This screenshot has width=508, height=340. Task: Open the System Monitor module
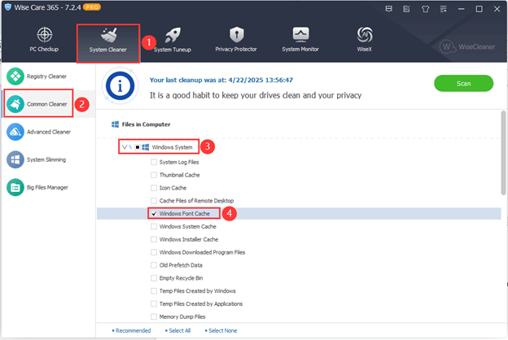click(300, 40)
